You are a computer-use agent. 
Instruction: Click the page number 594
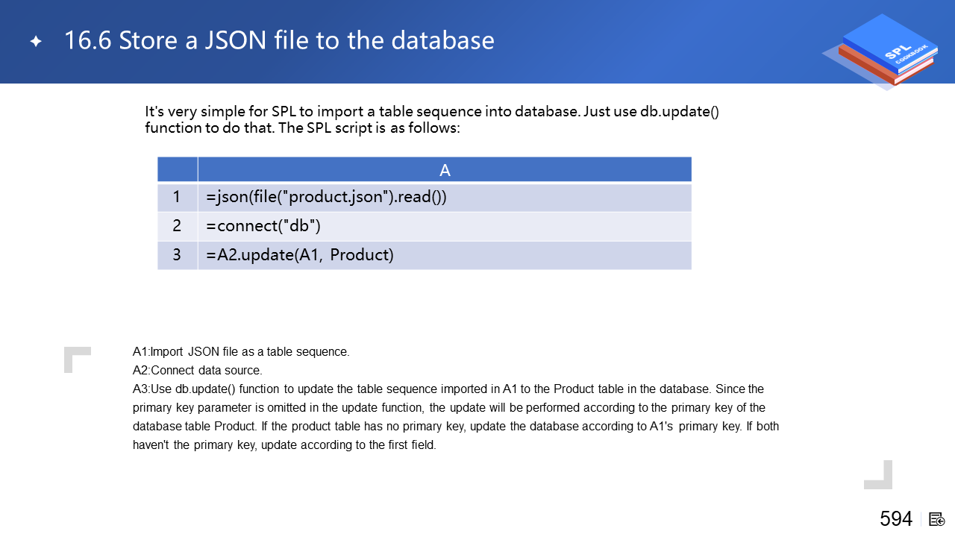895,519
